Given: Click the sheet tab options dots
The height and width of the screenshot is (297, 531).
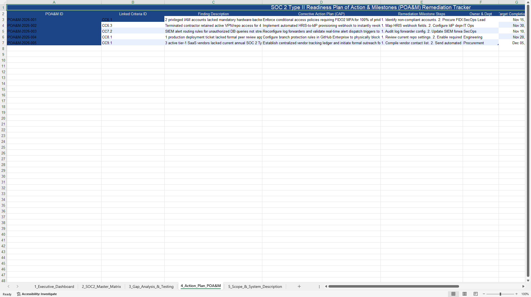Looking at the screenshot, I should tap(319, 287).
